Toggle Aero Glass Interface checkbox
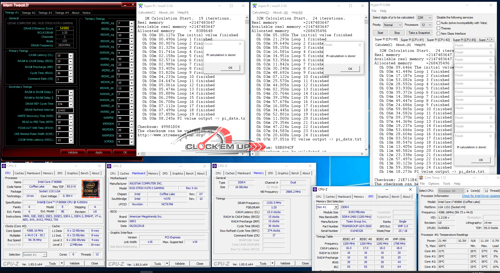 click(x=438, y=34)
